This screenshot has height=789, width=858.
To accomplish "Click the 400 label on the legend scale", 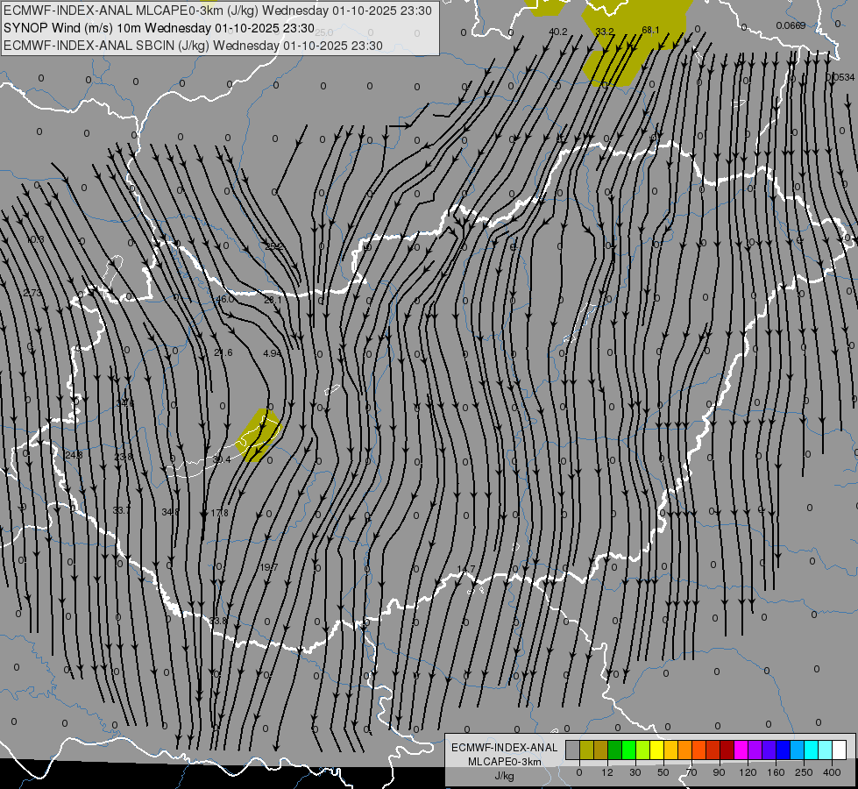I will point(831,771).
